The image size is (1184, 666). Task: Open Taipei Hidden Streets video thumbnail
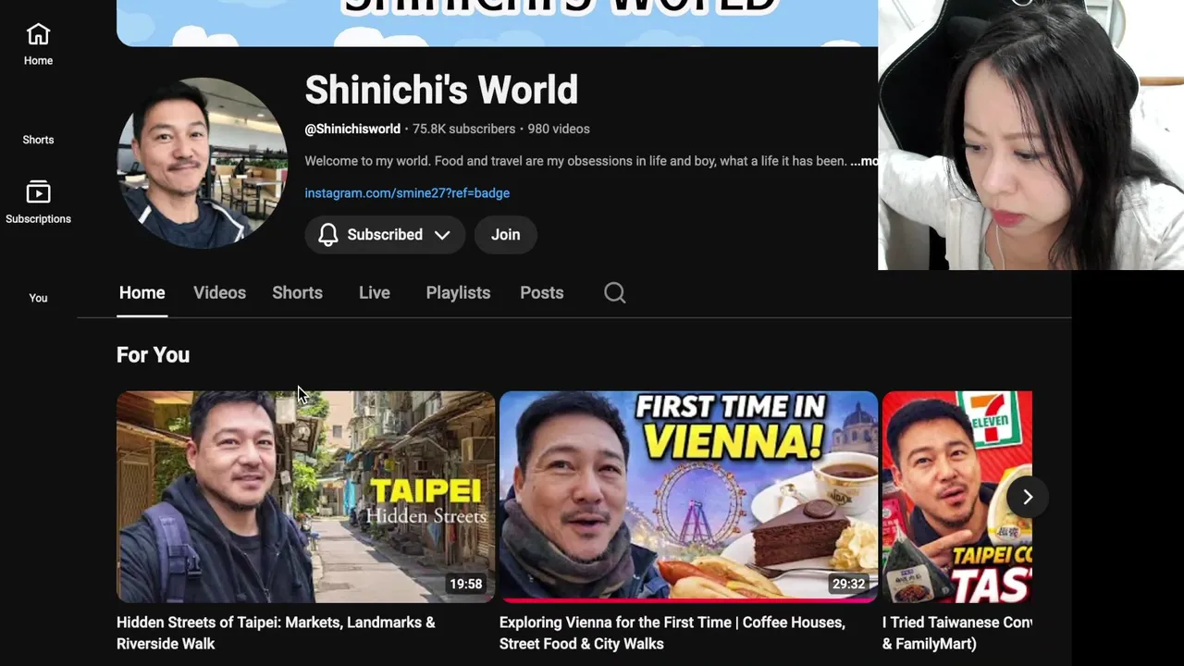(306, 497)
